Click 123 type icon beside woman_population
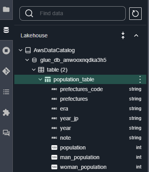The height and width of the screenshot is (172, 149). coord(54,167)
